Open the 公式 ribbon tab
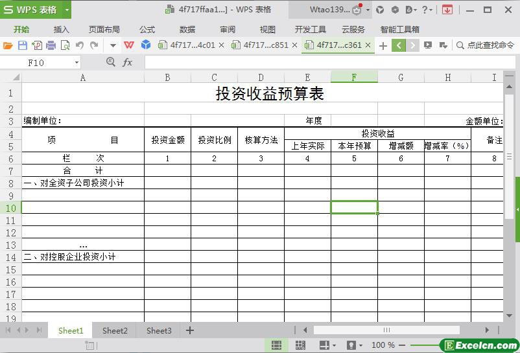 pyautogui.click(x=147, y=30)
